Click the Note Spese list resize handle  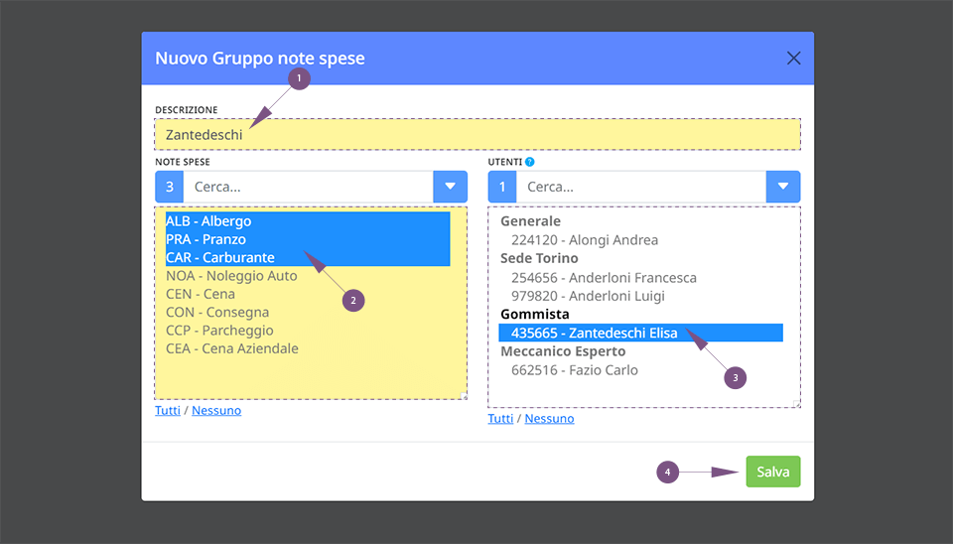pos(464,396)
